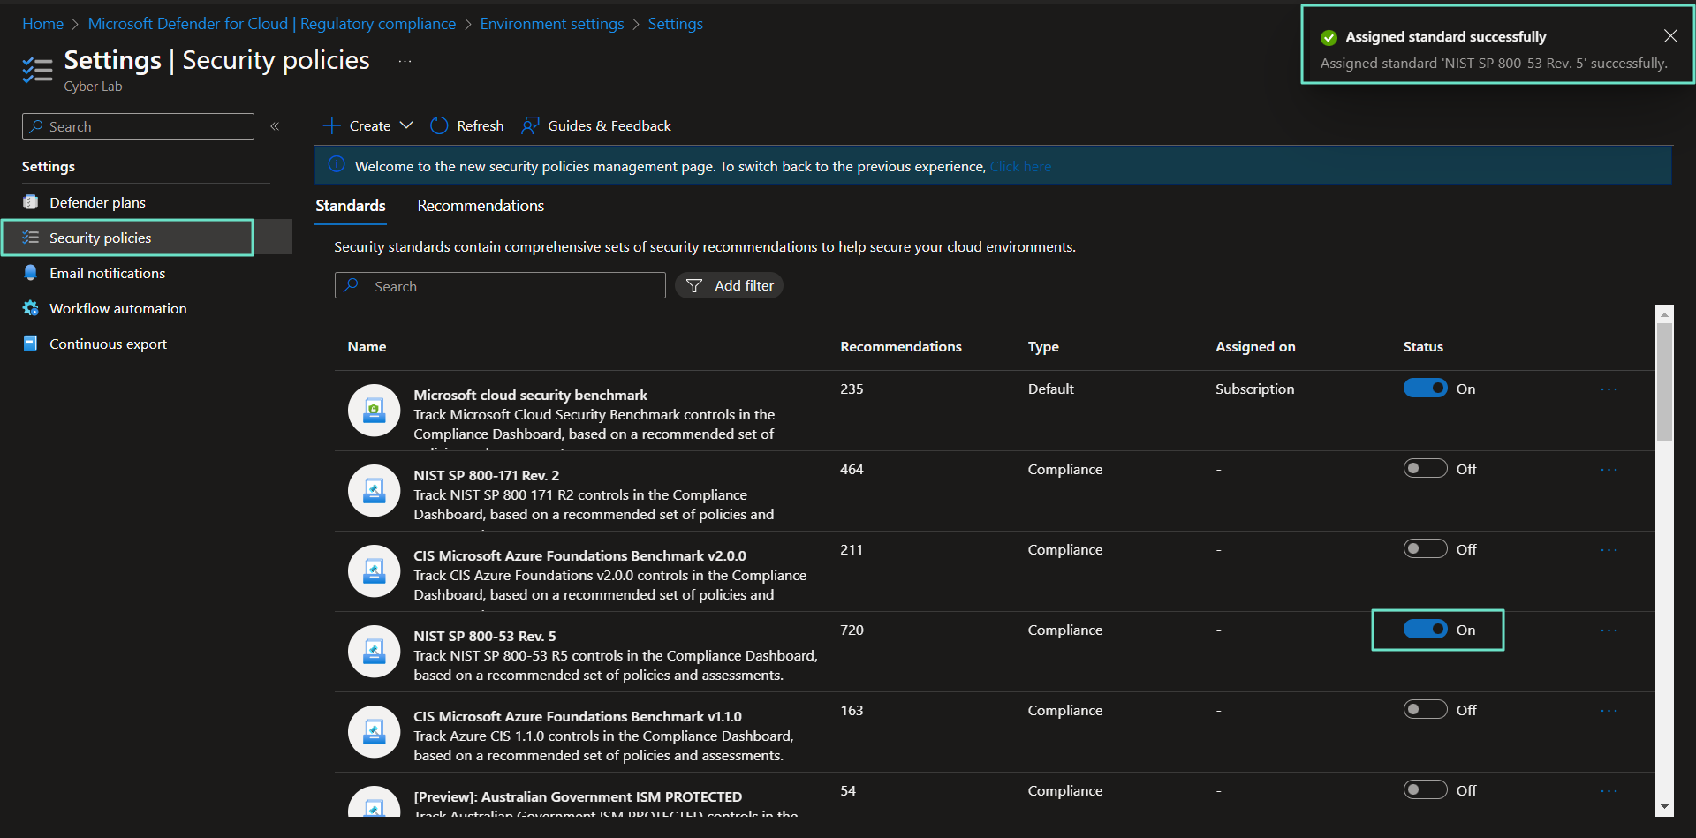Click the 'Microsoft cloud security benchmark' name
The height and width of the screenshot is (838, 1696).
point(530,395)
